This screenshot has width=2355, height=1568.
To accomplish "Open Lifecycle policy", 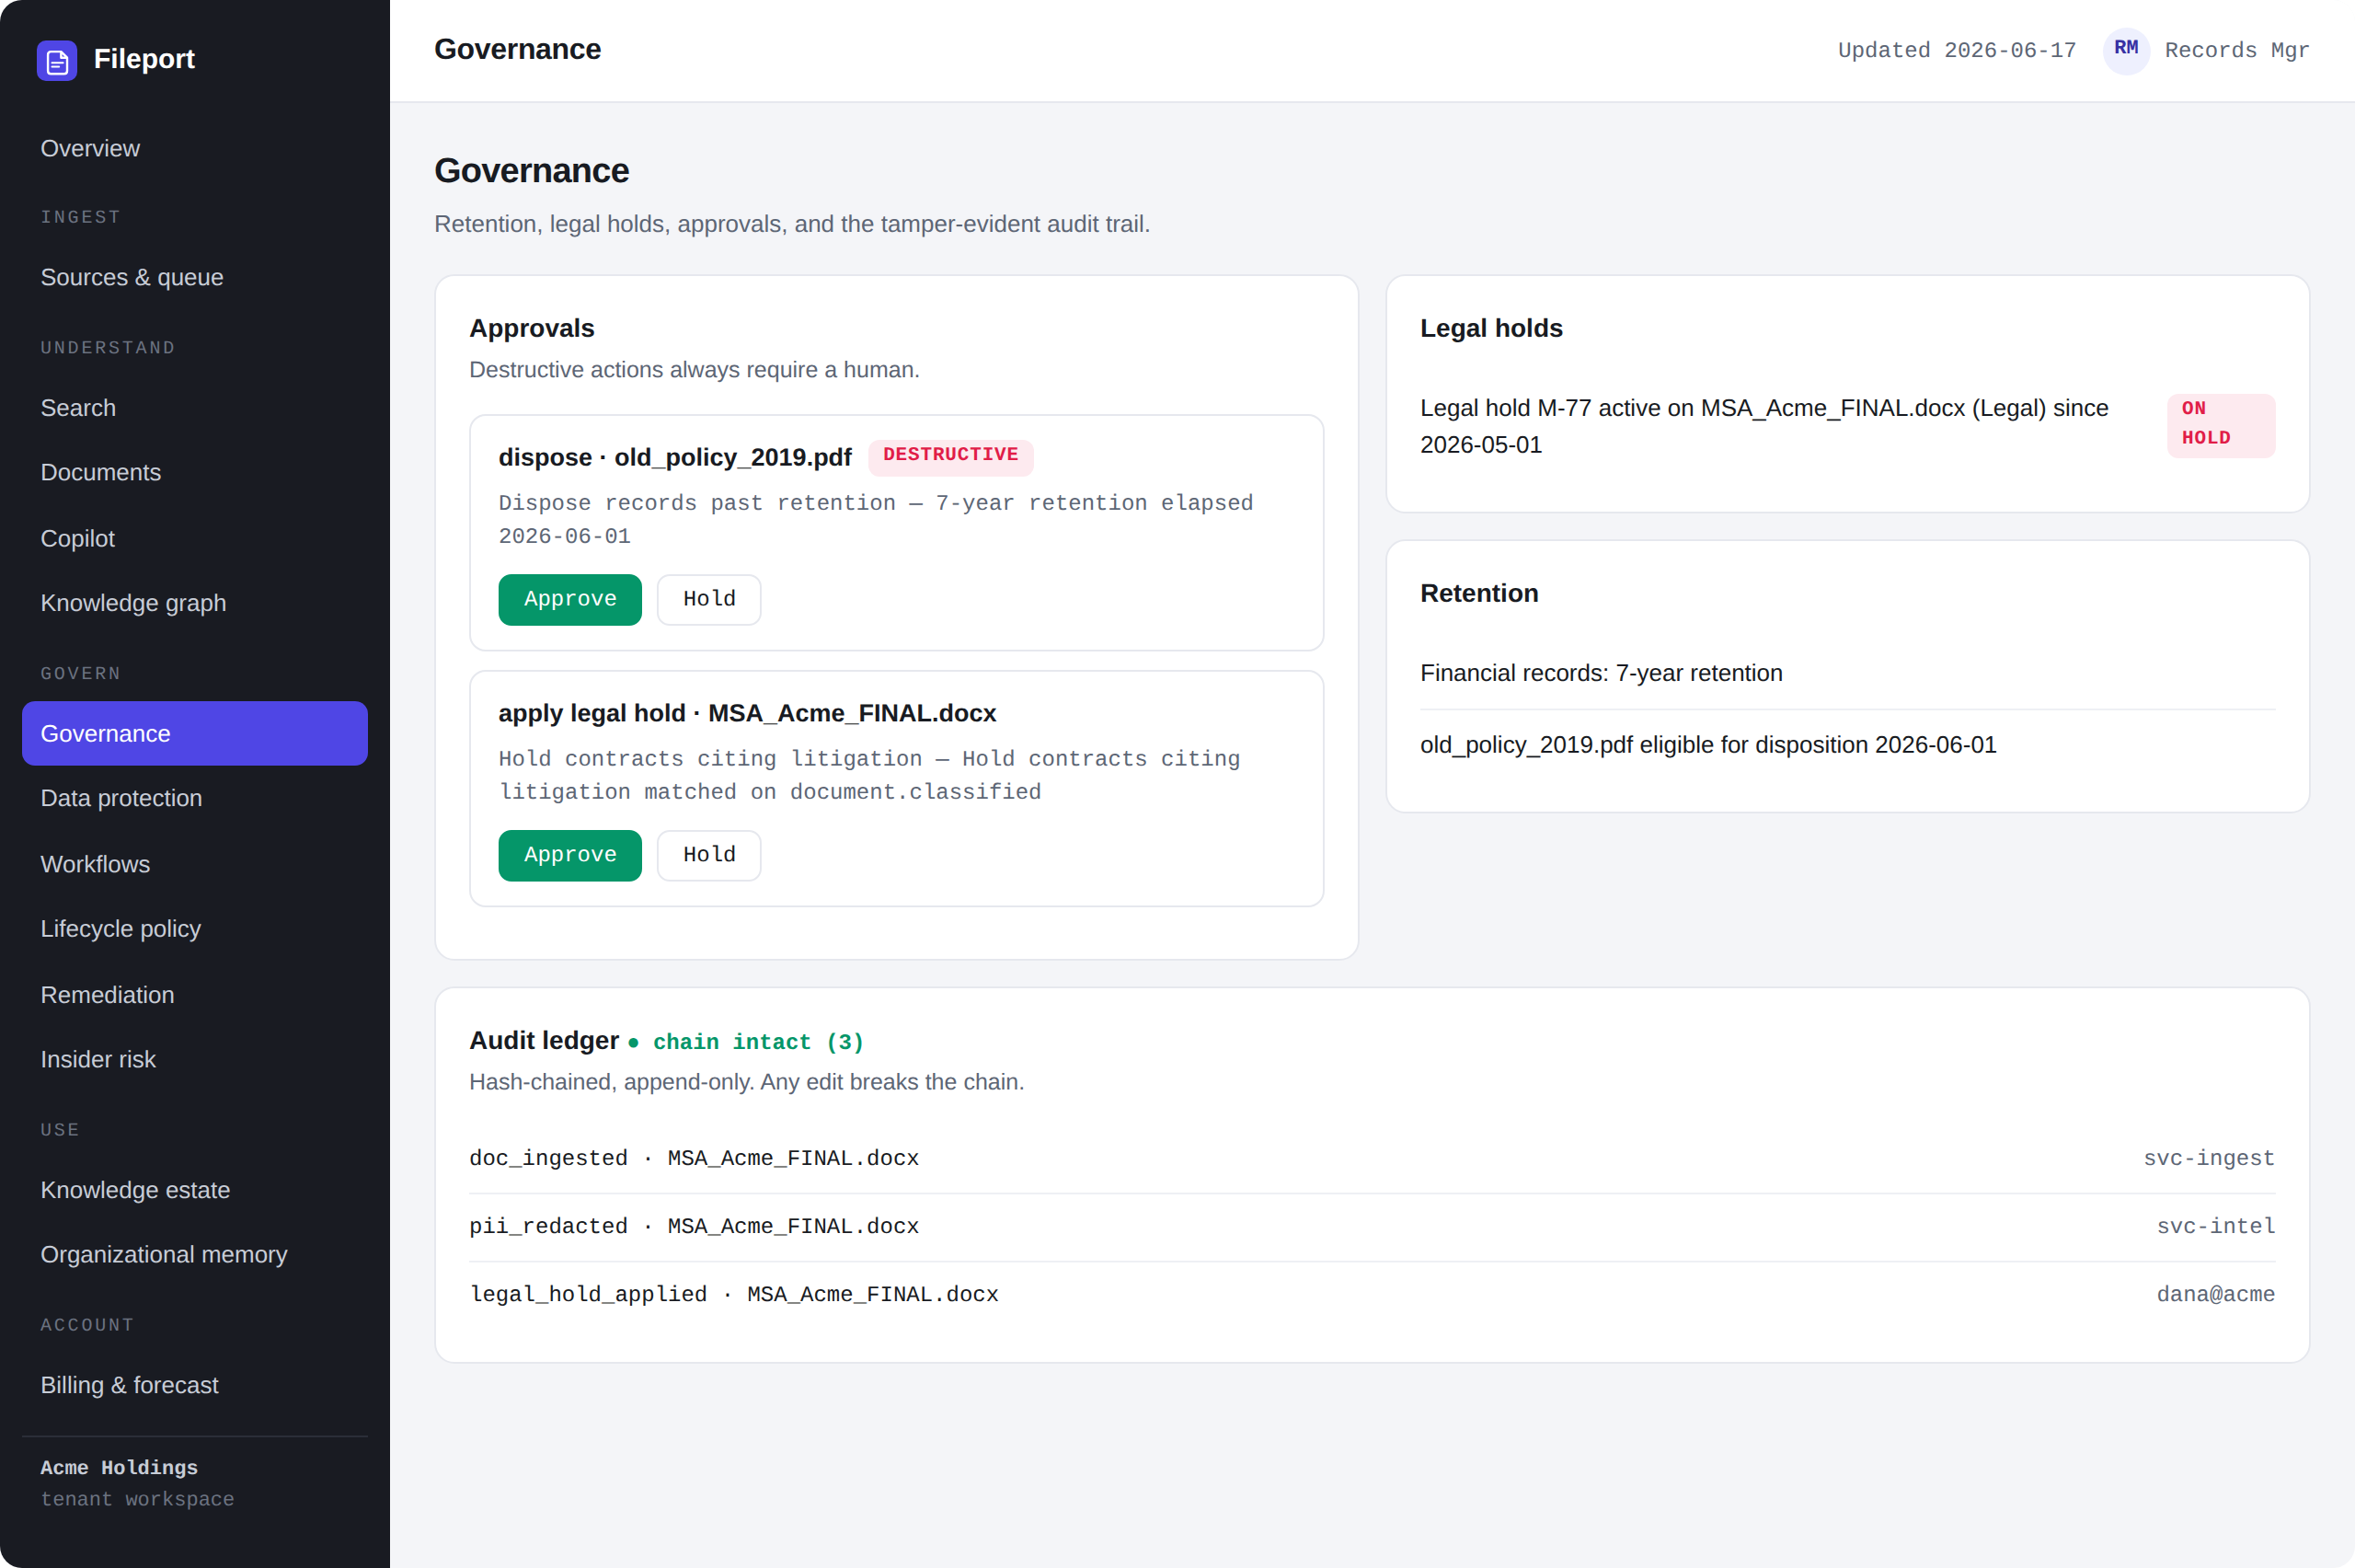I will [x=195, y=928].
